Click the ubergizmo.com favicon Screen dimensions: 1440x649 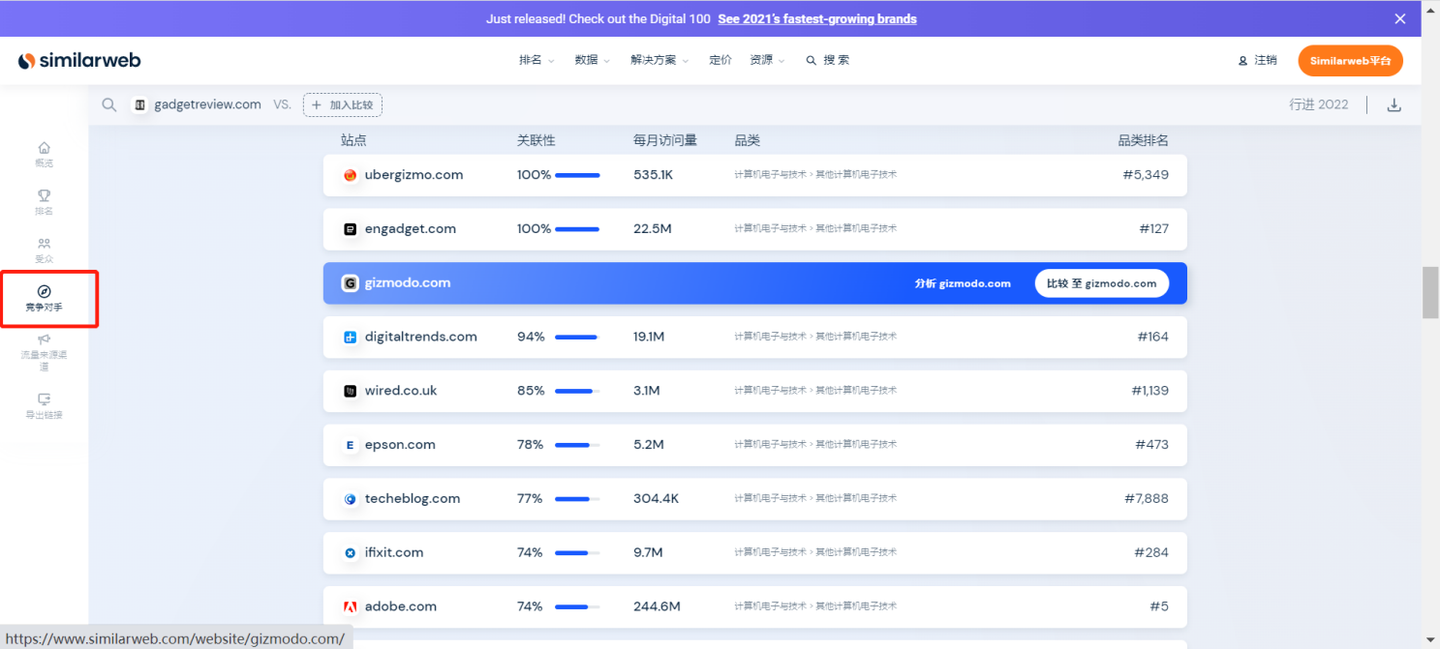(351, 175)
